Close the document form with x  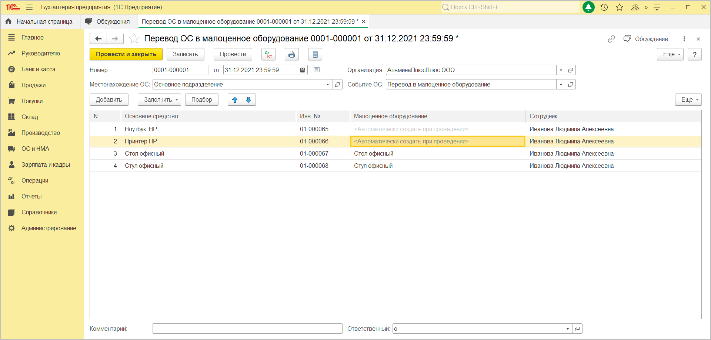698,39
